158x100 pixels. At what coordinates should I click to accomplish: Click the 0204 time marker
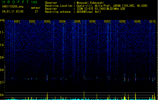(62, 21)
